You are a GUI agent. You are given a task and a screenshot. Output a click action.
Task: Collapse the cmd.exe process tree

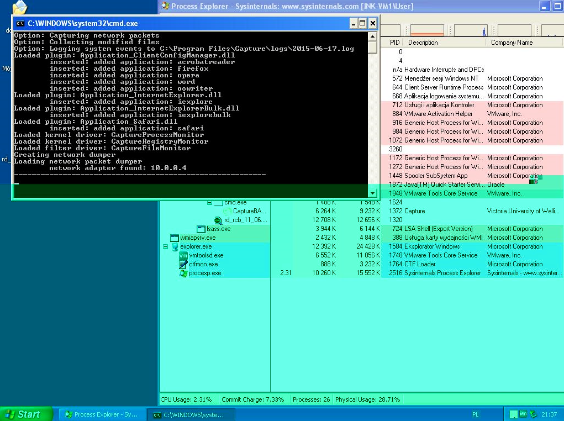209,203
